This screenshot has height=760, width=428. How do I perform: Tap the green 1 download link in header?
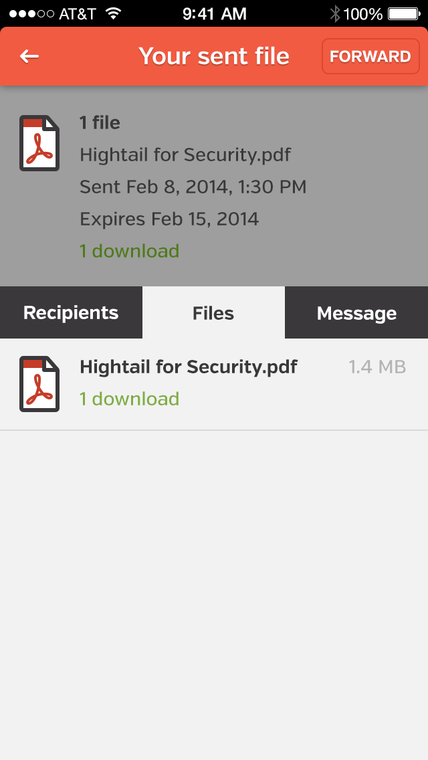pos(129,251)
